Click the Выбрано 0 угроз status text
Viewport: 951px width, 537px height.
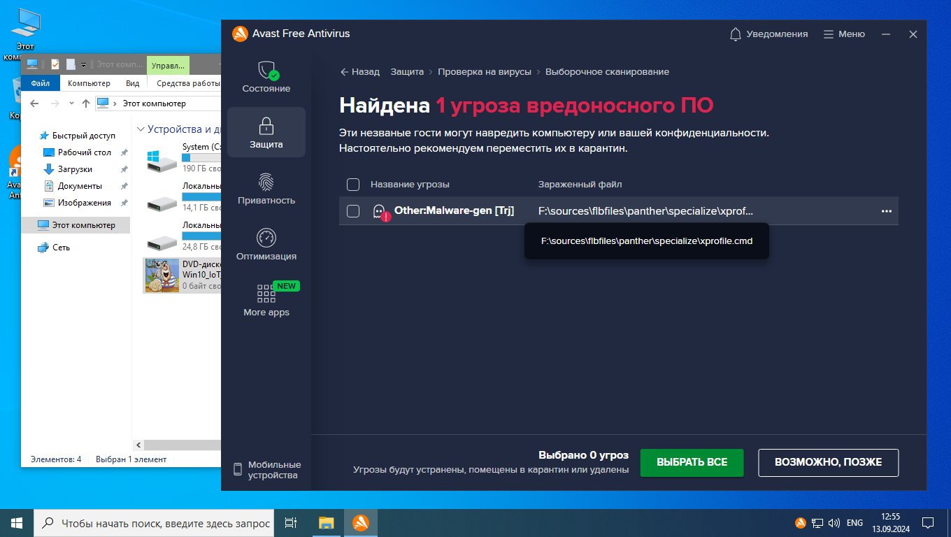[583, 455]
